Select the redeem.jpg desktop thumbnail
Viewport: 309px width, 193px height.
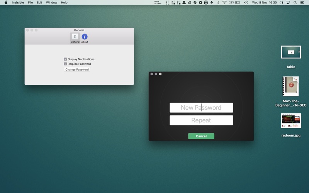(x=291, y=121)
